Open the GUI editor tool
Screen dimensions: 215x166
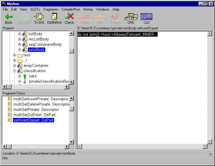[x=146, y=17]
